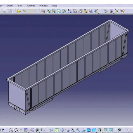Click the Zoom Out magnifier icon

click(x=78, y=130)
